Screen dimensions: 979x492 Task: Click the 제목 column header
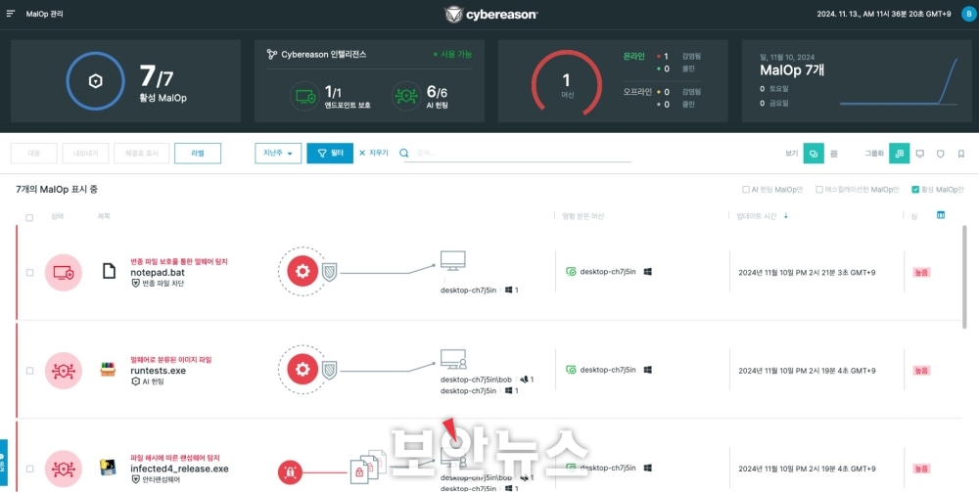click(104, 216)
